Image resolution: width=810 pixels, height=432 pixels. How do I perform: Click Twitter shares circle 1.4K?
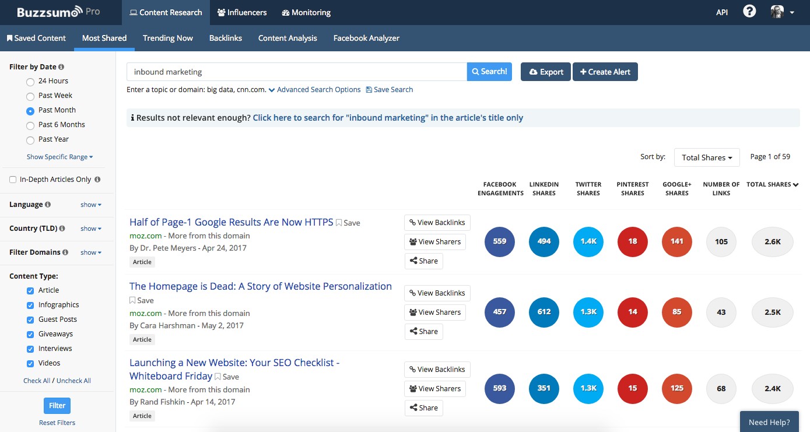(x=588, y=241)
